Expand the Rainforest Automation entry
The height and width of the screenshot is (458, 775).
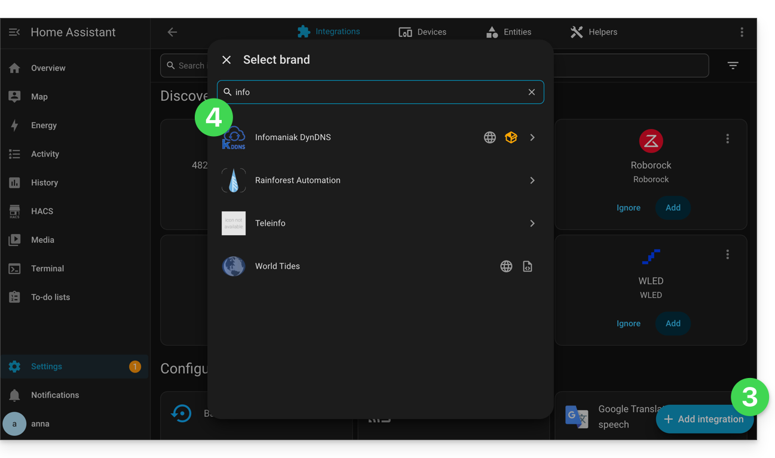coord(381,180)
